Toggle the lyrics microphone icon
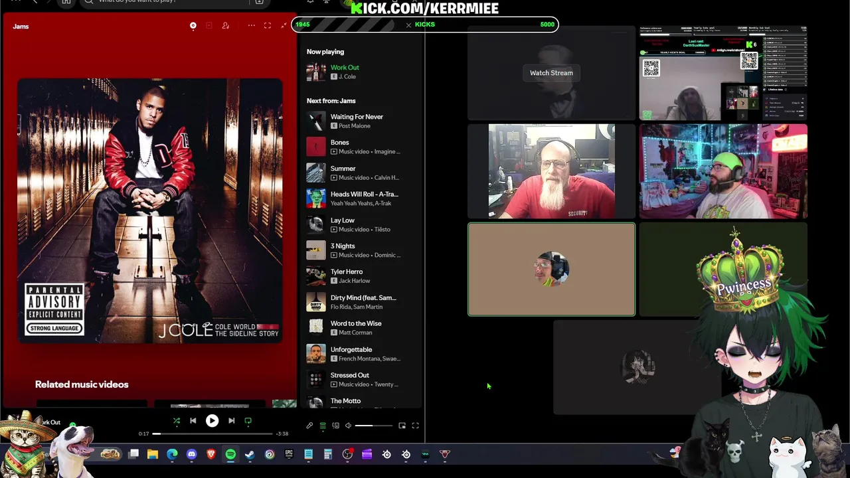The height and width of the screenshot is (478, 850). [309, 426]
